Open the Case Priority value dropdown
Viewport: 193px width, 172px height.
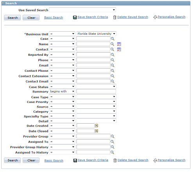coord(96,101)
